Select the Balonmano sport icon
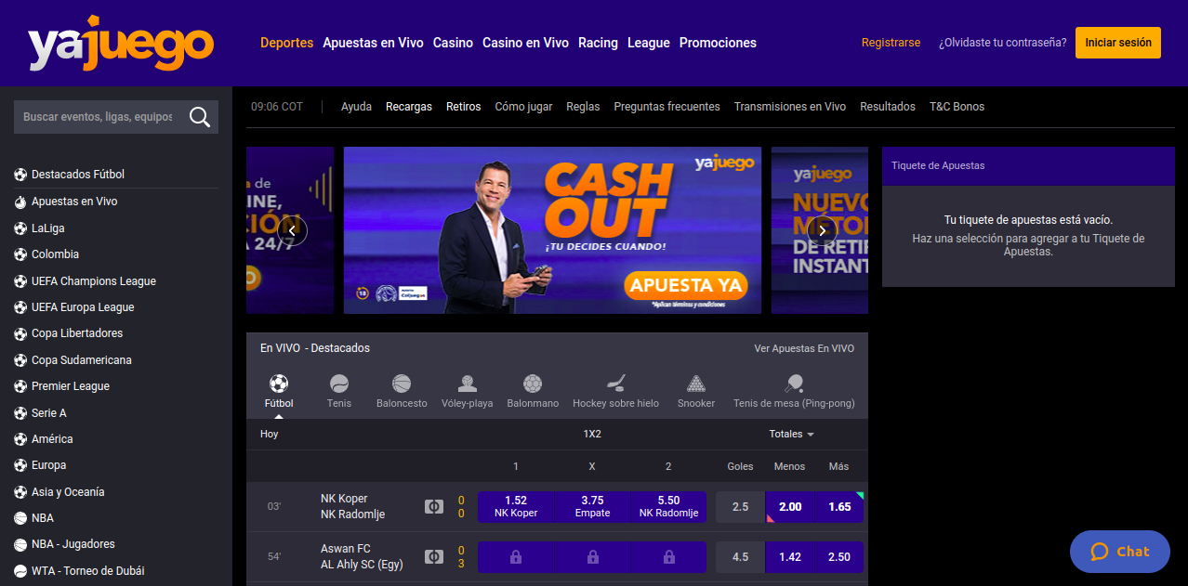Screen dimensions: 1188x586 (x=533, y=384)
